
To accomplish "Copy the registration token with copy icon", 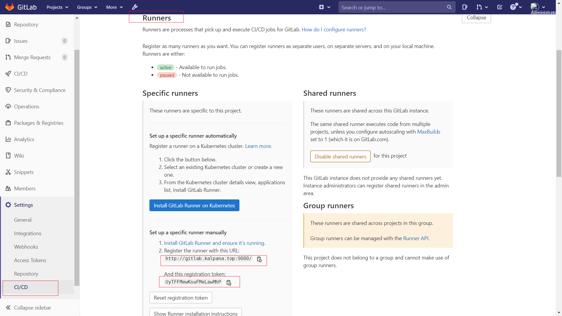I will (x=229, y=282).
